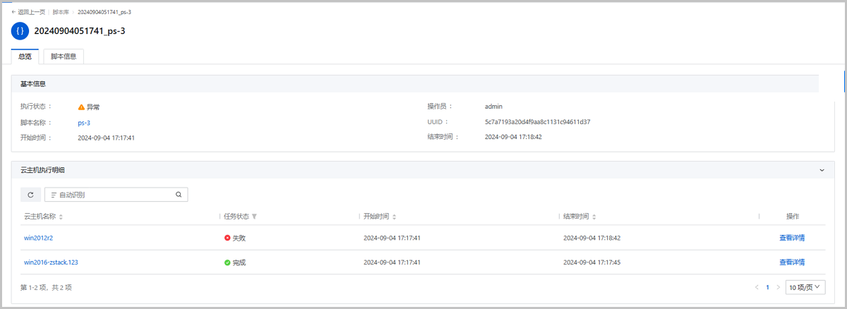Sort by start time column
The height and width of the screenshot is (309, 847).
click(x=394, y=217)
